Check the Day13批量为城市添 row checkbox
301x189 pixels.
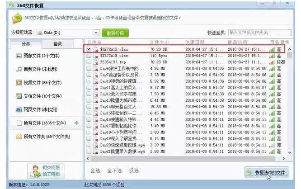pyautogui.click(x=89, y=100)
